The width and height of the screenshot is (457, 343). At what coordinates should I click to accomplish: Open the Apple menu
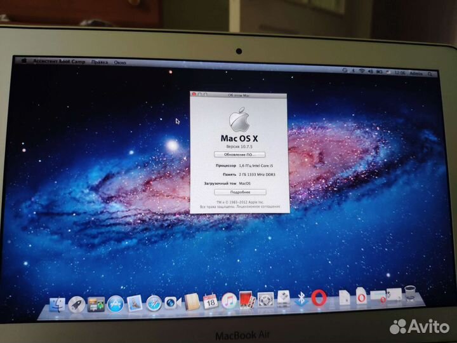(24, 61)
